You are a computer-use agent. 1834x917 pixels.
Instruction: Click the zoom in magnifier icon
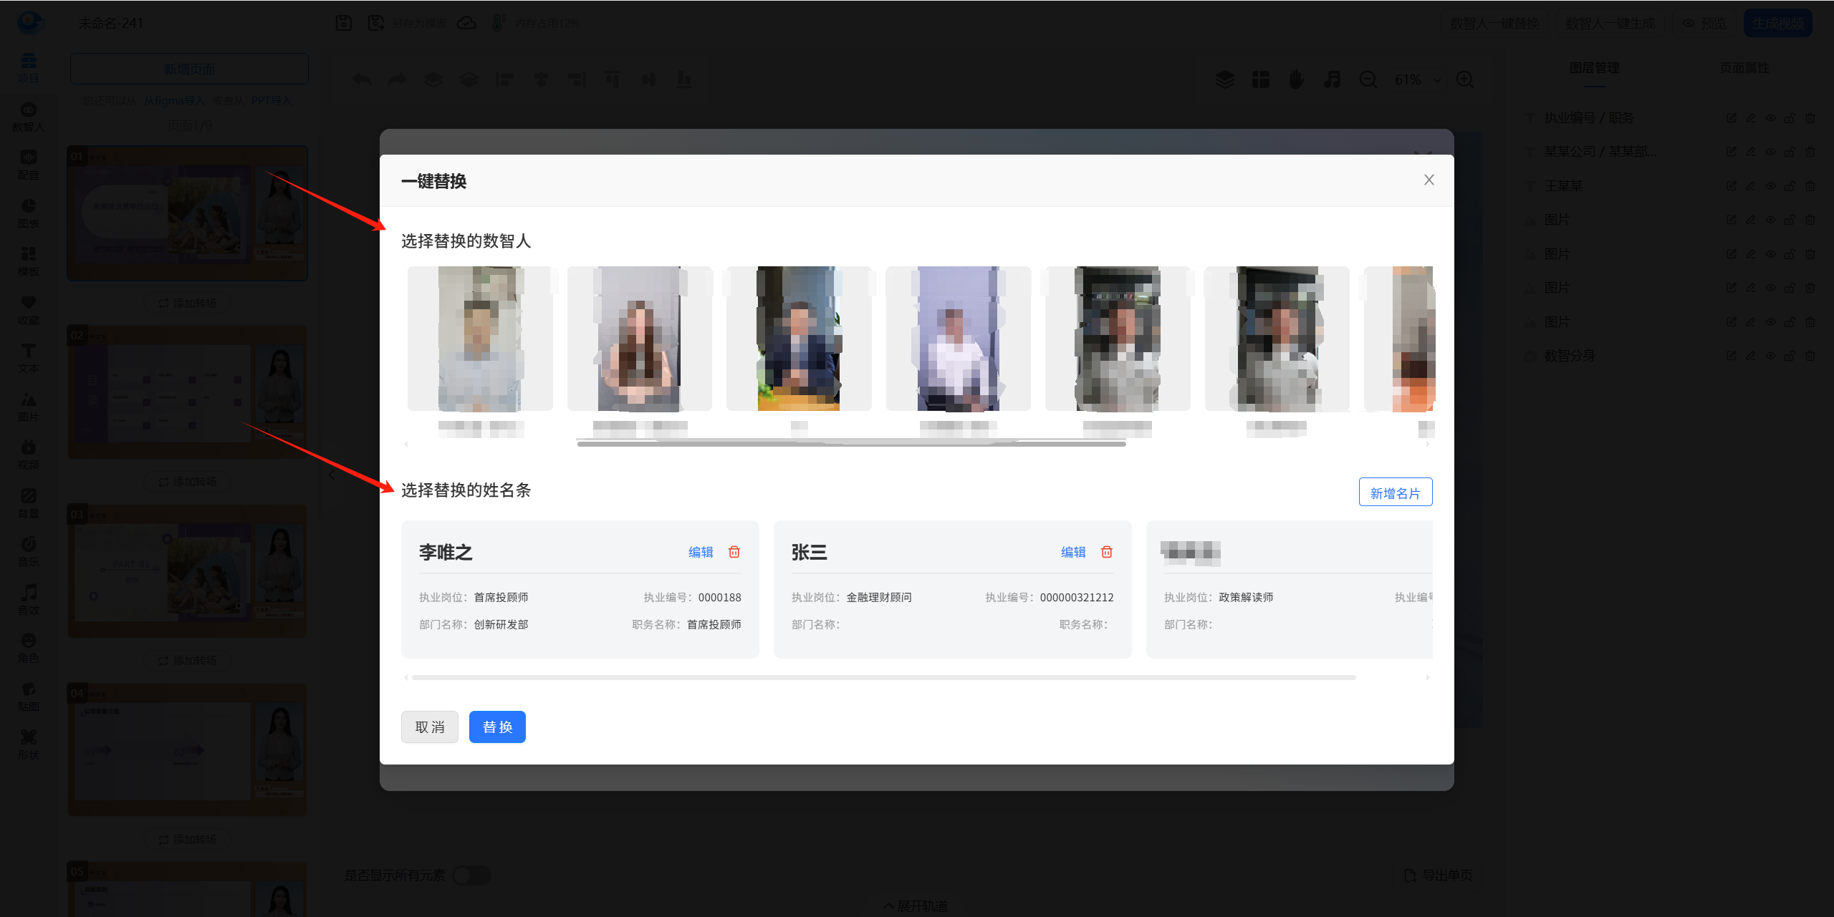tap(1465, 79)
